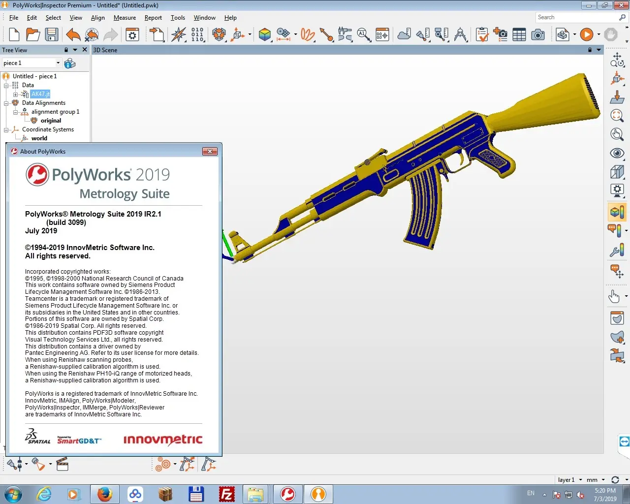The height and width of the screenshot is (504, 630).
Task: Click the clapperboard icon in bottom toolbar
Action: click(62, 464)
